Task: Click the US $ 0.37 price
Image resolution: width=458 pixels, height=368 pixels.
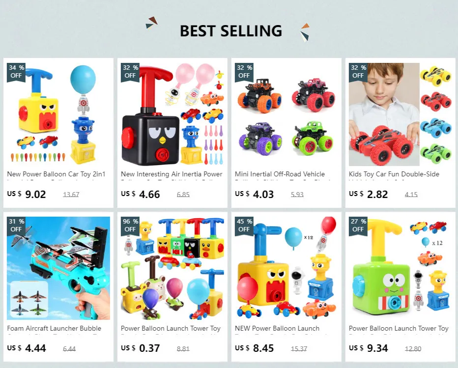Action: [x=141, y=348]
